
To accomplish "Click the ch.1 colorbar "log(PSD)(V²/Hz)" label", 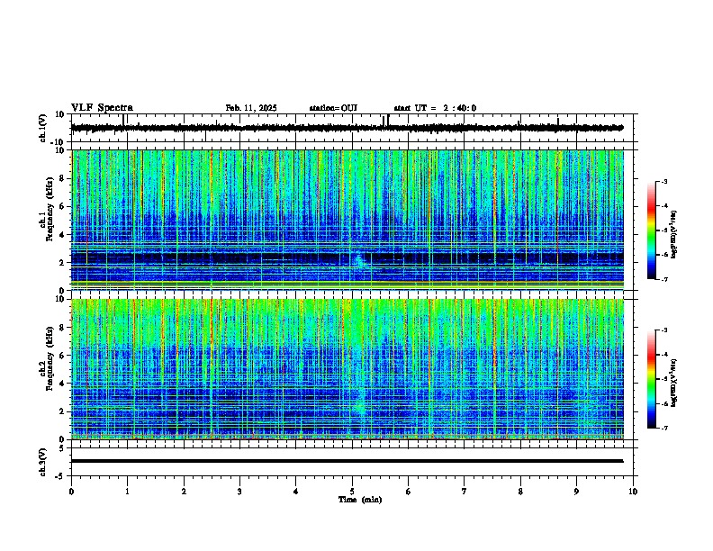I will pyautogui.click(x=673, y=234).
